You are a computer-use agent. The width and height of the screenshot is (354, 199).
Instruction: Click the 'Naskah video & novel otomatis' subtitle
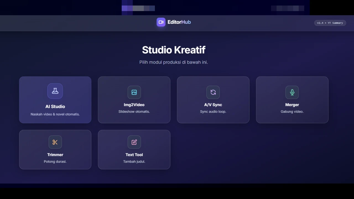pos(55,114)
